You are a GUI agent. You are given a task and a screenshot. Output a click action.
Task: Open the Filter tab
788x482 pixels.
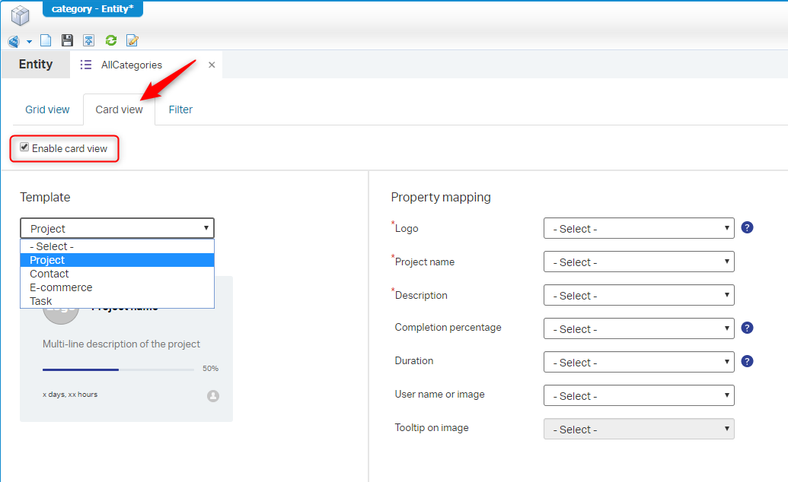click(180, 109)
